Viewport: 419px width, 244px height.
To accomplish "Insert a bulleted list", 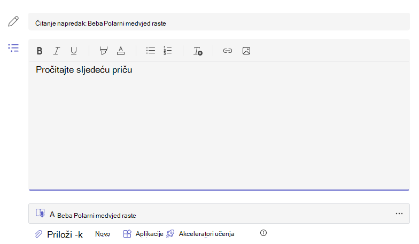I will click(x=151, y=50).
